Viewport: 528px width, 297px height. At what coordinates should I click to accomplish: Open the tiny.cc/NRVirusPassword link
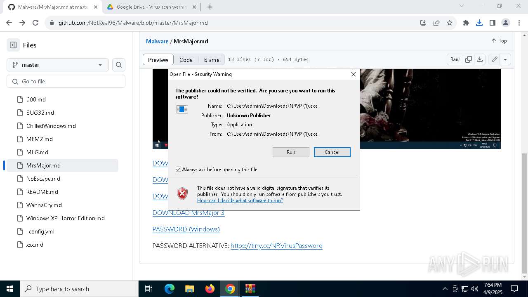click(x=276, y=246)
